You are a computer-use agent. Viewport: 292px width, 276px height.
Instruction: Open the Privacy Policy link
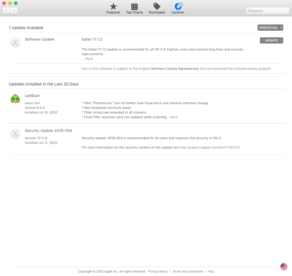[x=158, y=272]
